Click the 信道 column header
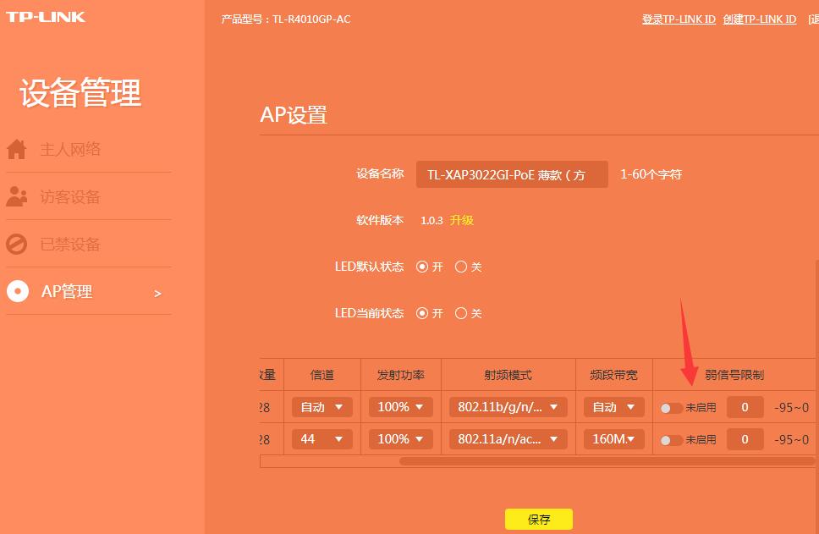Viewport: 819px width, 534px height. (x=322, y=375)
